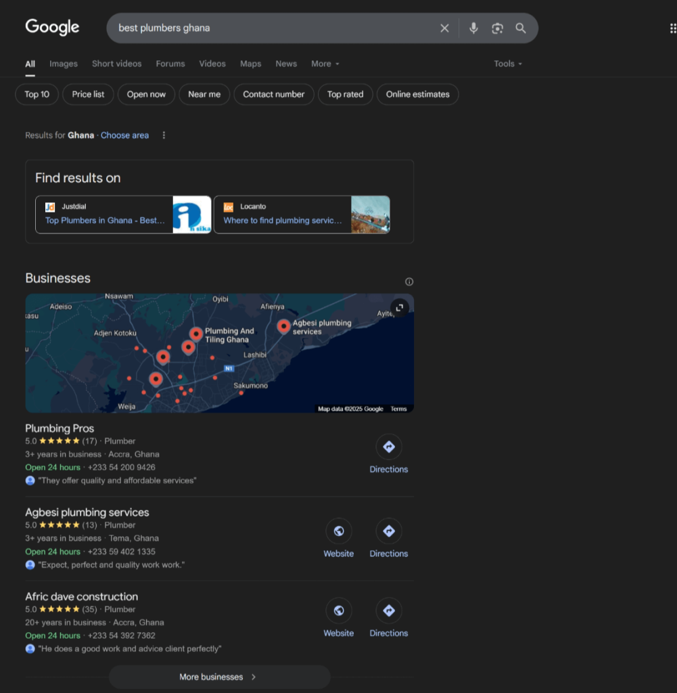Click the Choose area link
The width and height of the screenshot is (677, 693).
[x=124, y=135]
